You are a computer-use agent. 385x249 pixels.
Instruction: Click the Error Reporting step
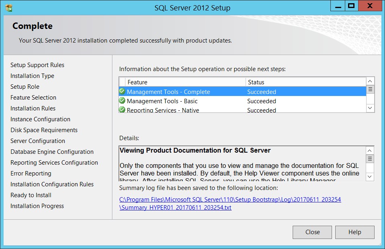pos(31,173)
